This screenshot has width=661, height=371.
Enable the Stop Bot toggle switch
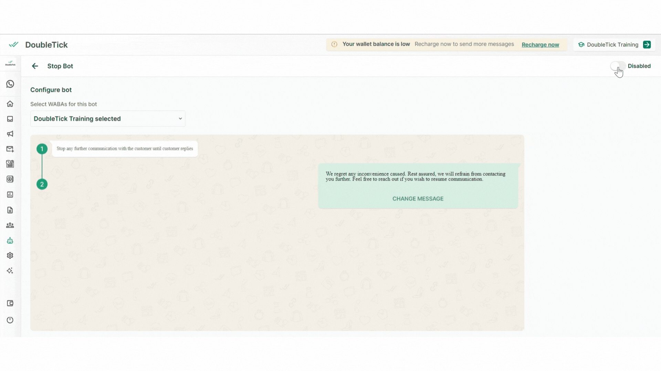[x=618, y=66]
